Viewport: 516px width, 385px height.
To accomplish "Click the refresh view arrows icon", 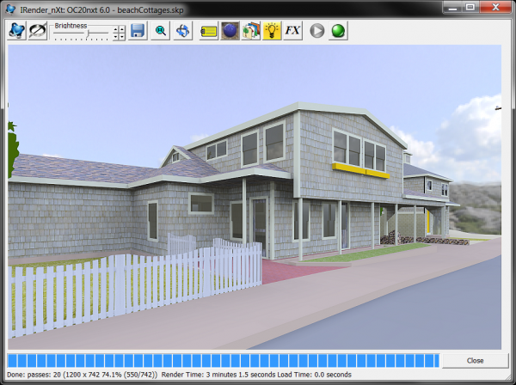I will tap(38, 31).
